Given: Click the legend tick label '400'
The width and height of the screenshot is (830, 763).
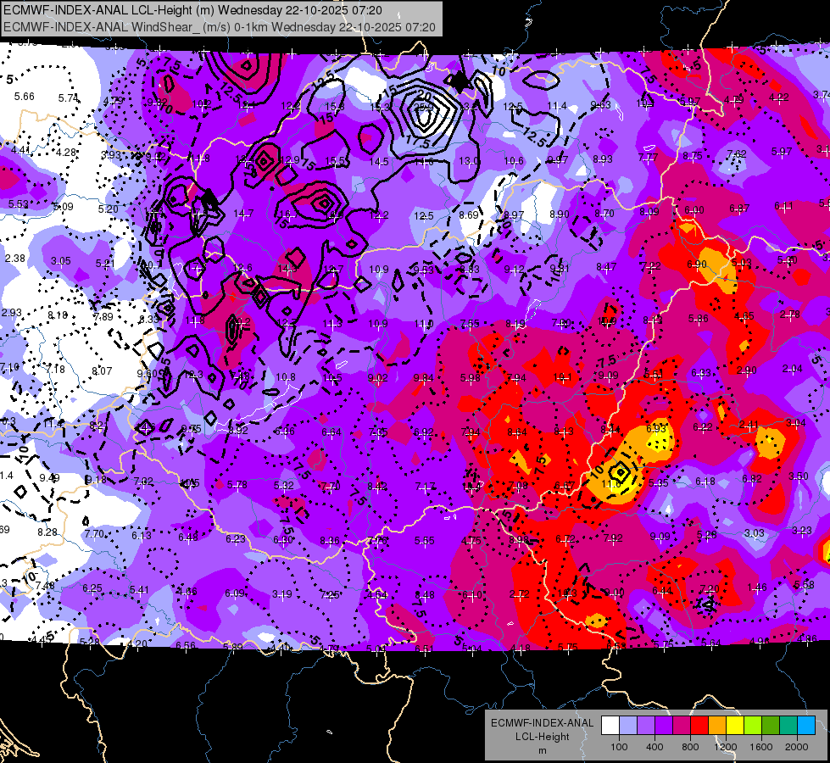Looking at the screenshot, I should point(655,747).
